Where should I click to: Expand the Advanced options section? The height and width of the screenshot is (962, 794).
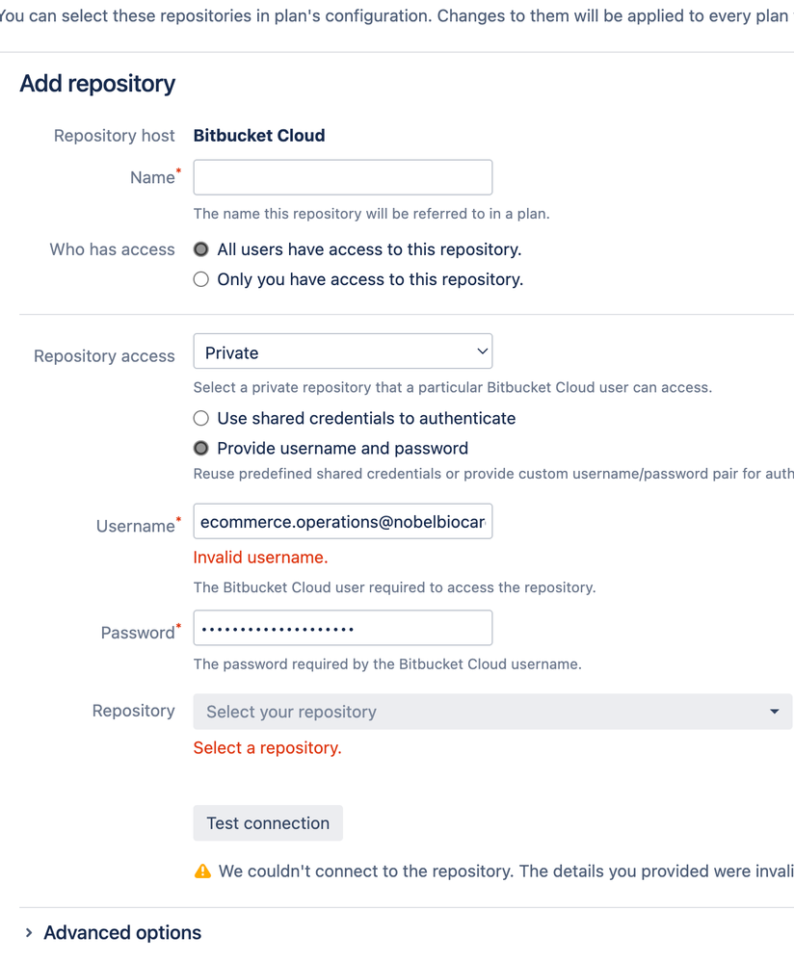(114, 932)
